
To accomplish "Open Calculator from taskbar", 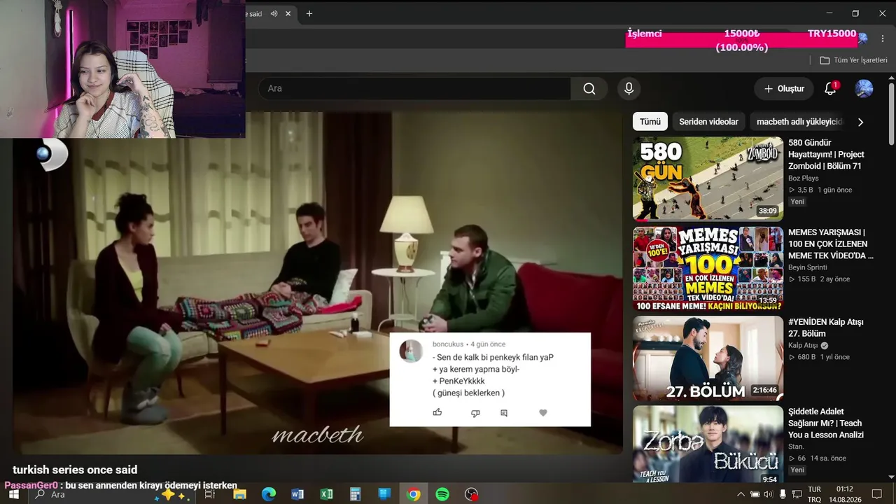I will (x=355, y=494).
